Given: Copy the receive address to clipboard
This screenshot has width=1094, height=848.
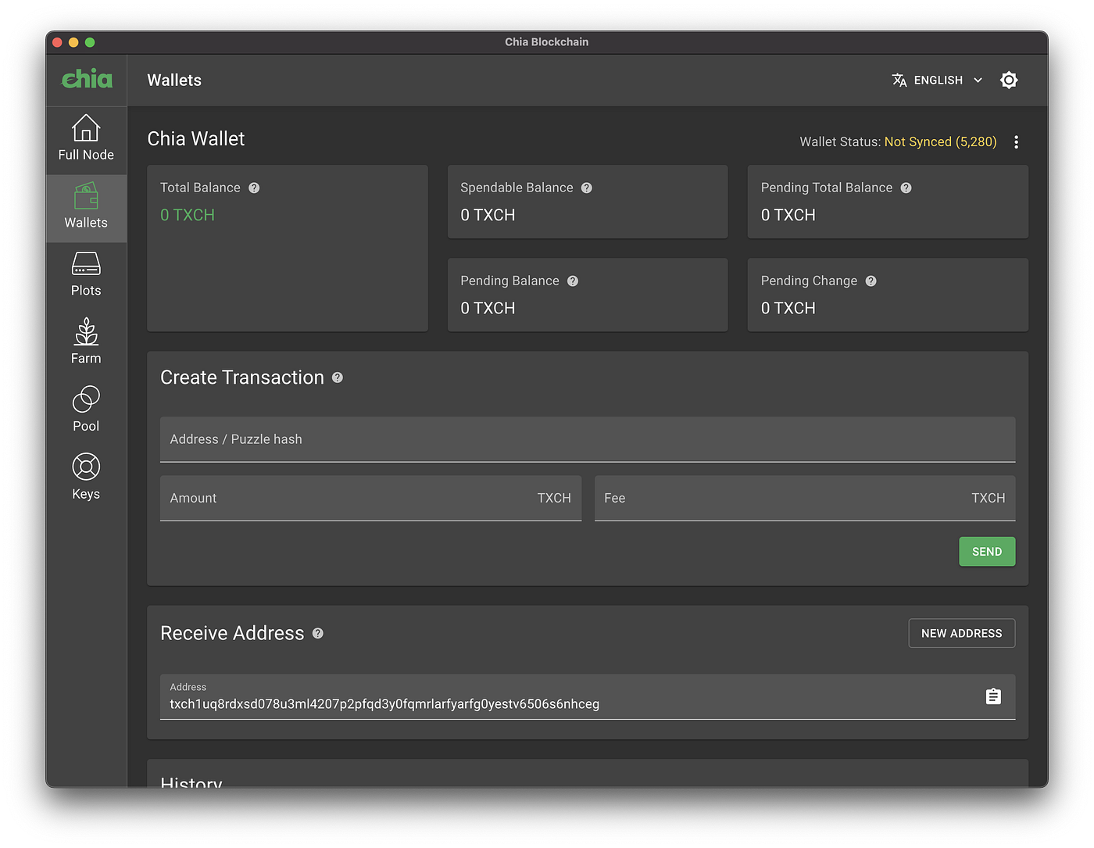Looking at the screenshot, I should click(993, 696).
